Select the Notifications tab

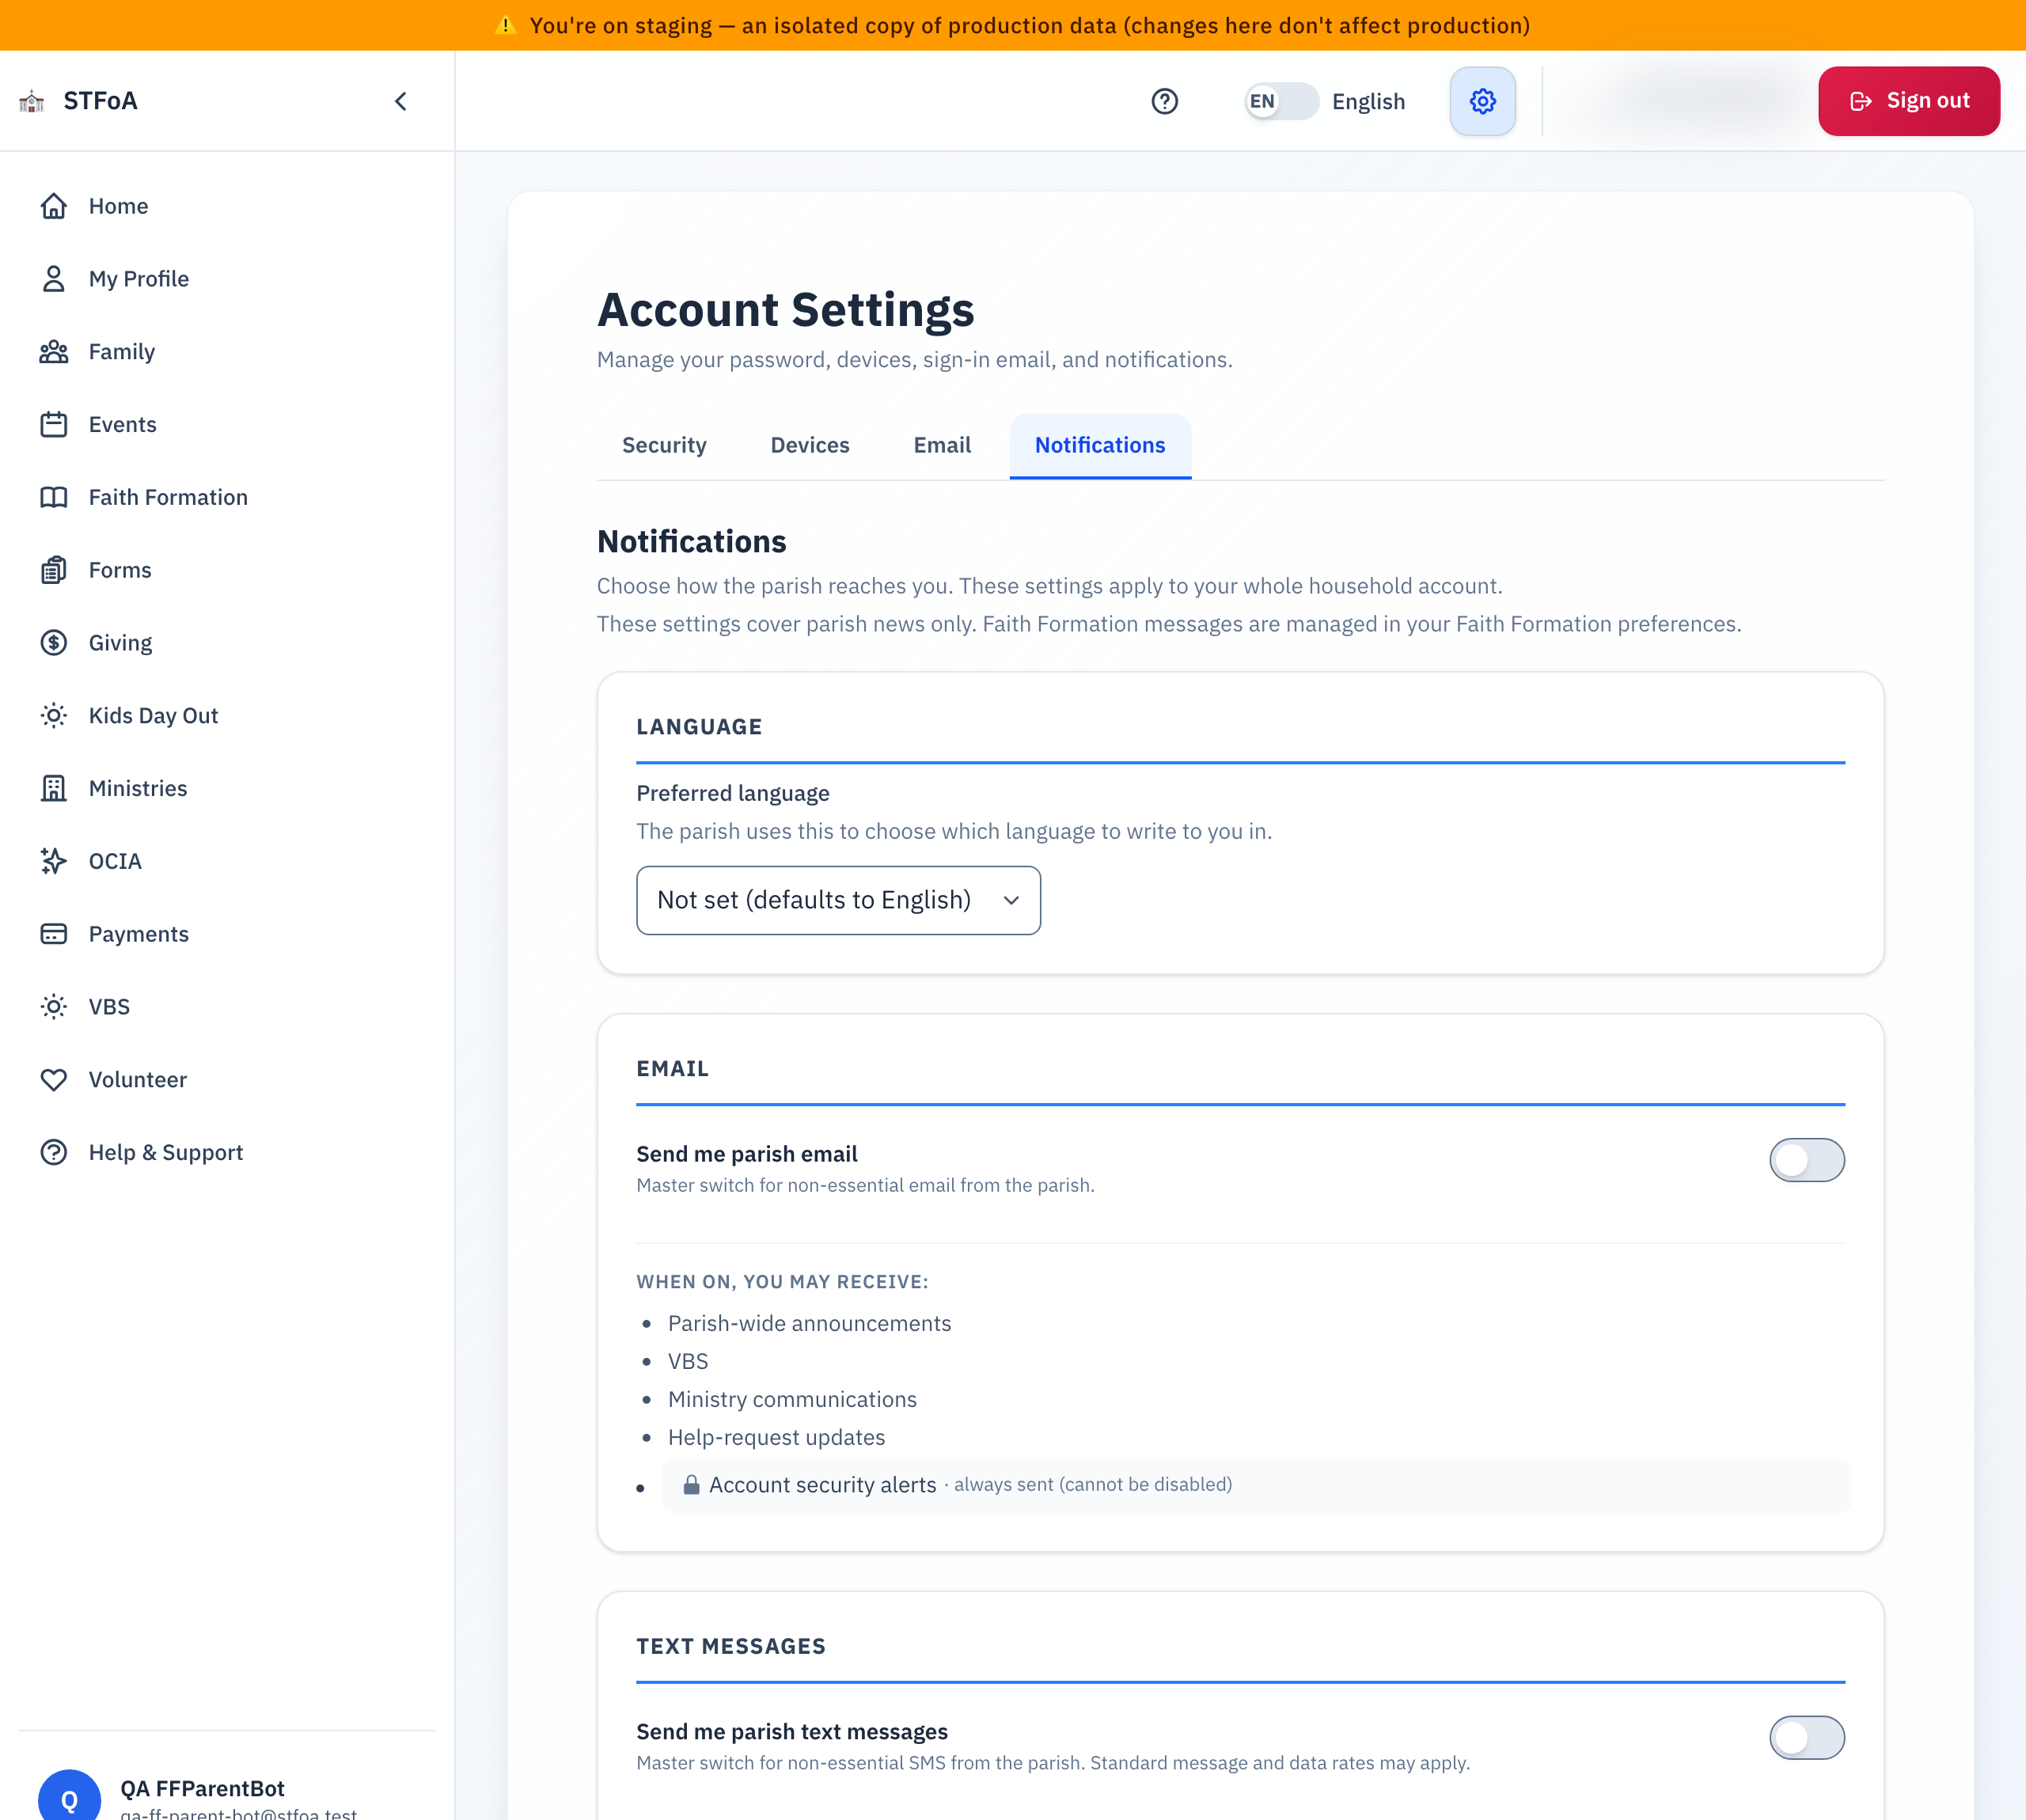coord(1100,445)
